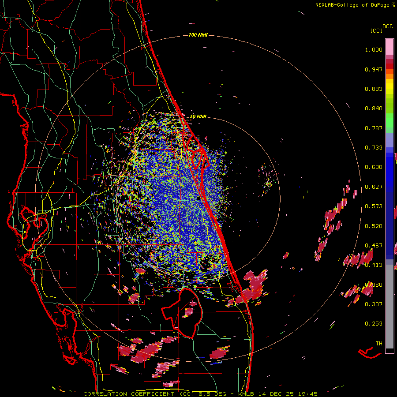This screenshot has width=397, height=397.
Task: Click the TH threshold label
Action: tap(379, 344)
